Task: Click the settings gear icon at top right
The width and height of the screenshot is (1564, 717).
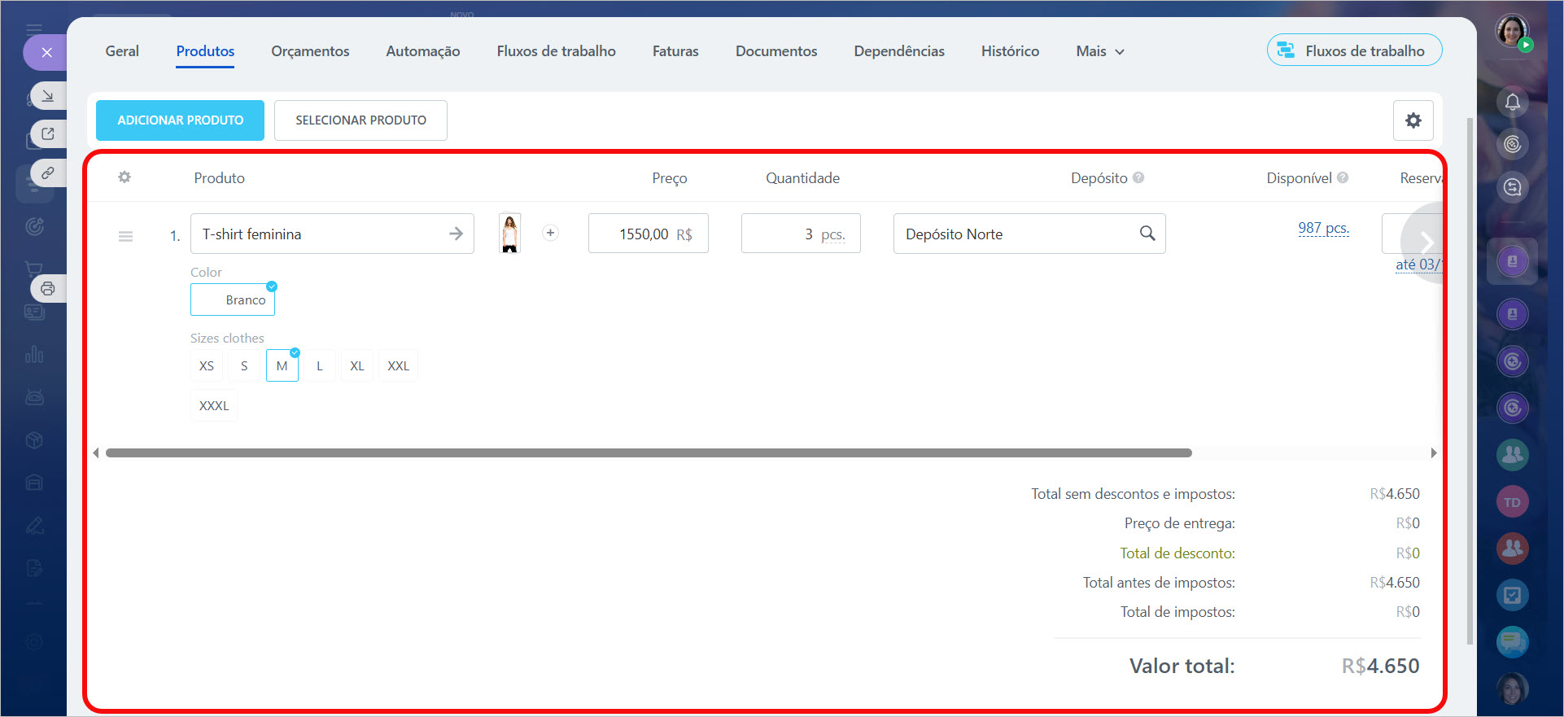Action: (x=1413, y=120)
